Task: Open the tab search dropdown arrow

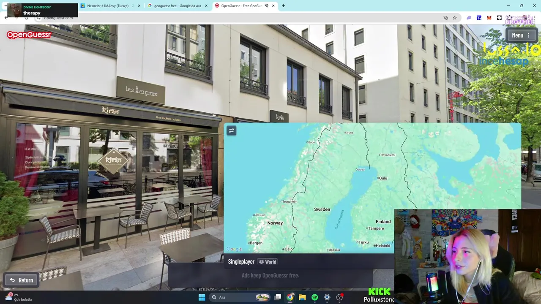Action: point(5,6)
